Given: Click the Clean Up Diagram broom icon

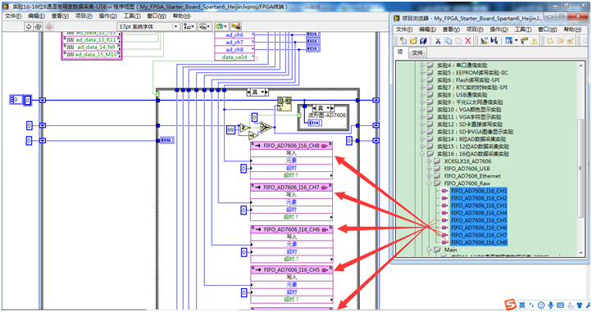Looking at the screenshot, I should 236,26.
